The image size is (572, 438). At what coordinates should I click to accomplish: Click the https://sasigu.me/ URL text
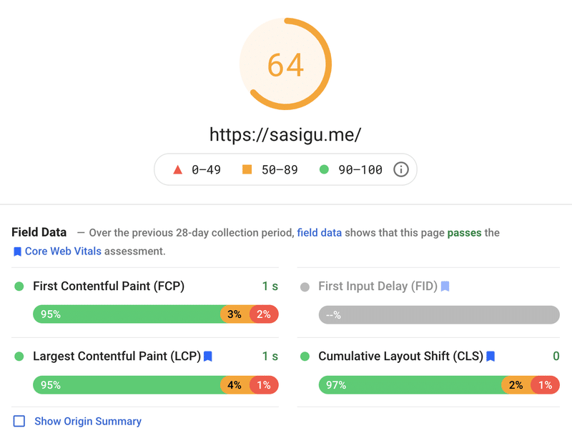point(285,134)
